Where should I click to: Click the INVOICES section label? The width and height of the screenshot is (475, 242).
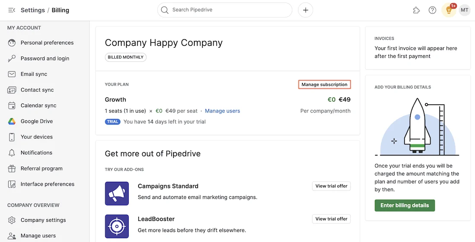point(384,38)
